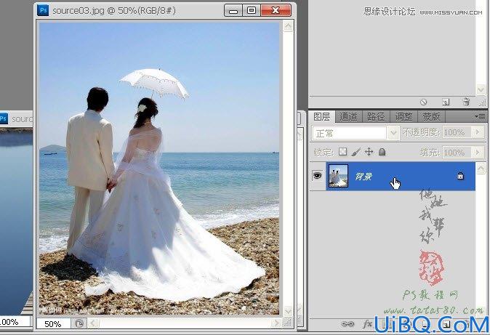490x335 pixels.
Task: Click the 50% zoom field of source03.jpg
Action: 53,324
